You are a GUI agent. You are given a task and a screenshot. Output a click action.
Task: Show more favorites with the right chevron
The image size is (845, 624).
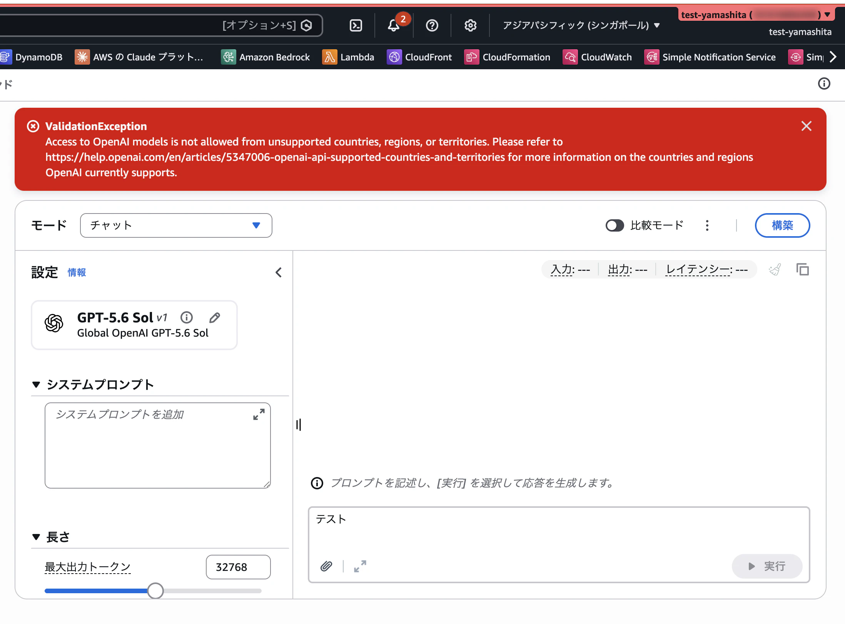click(x=833, y=57)
